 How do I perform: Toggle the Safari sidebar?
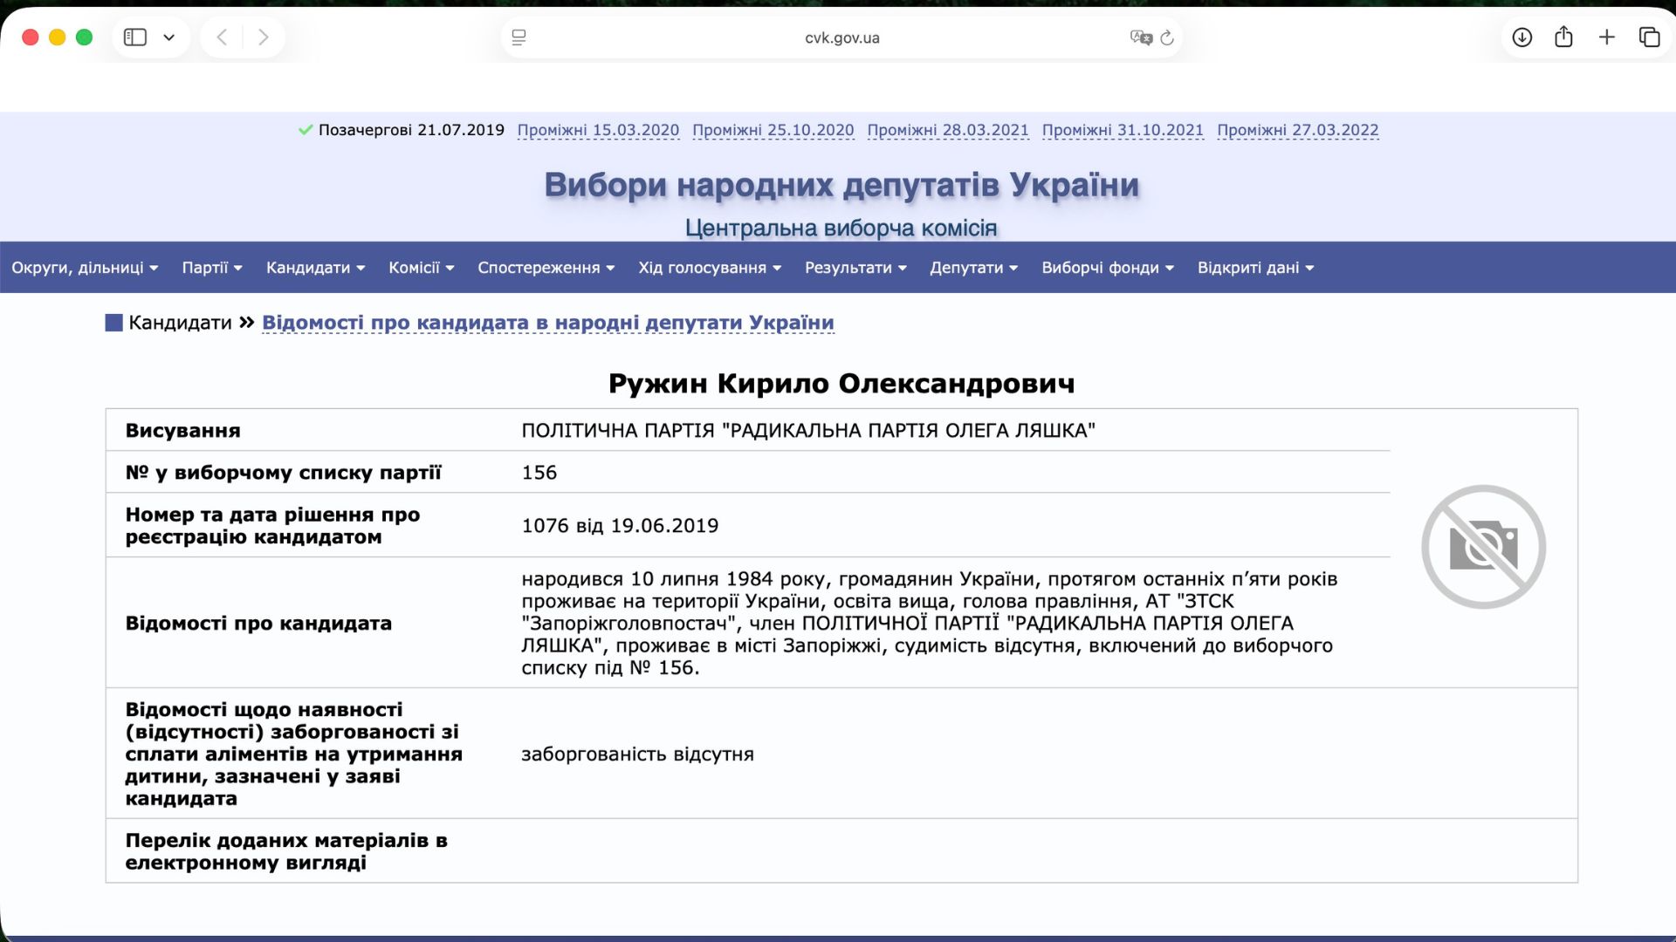(x=135, y=38)
